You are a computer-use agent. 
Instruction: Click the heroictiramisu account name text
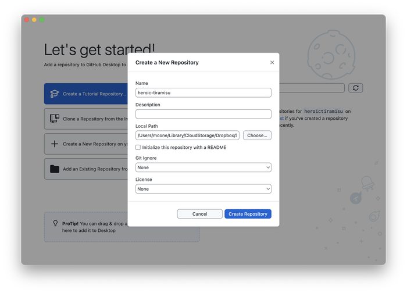click(x=323, y=112)
